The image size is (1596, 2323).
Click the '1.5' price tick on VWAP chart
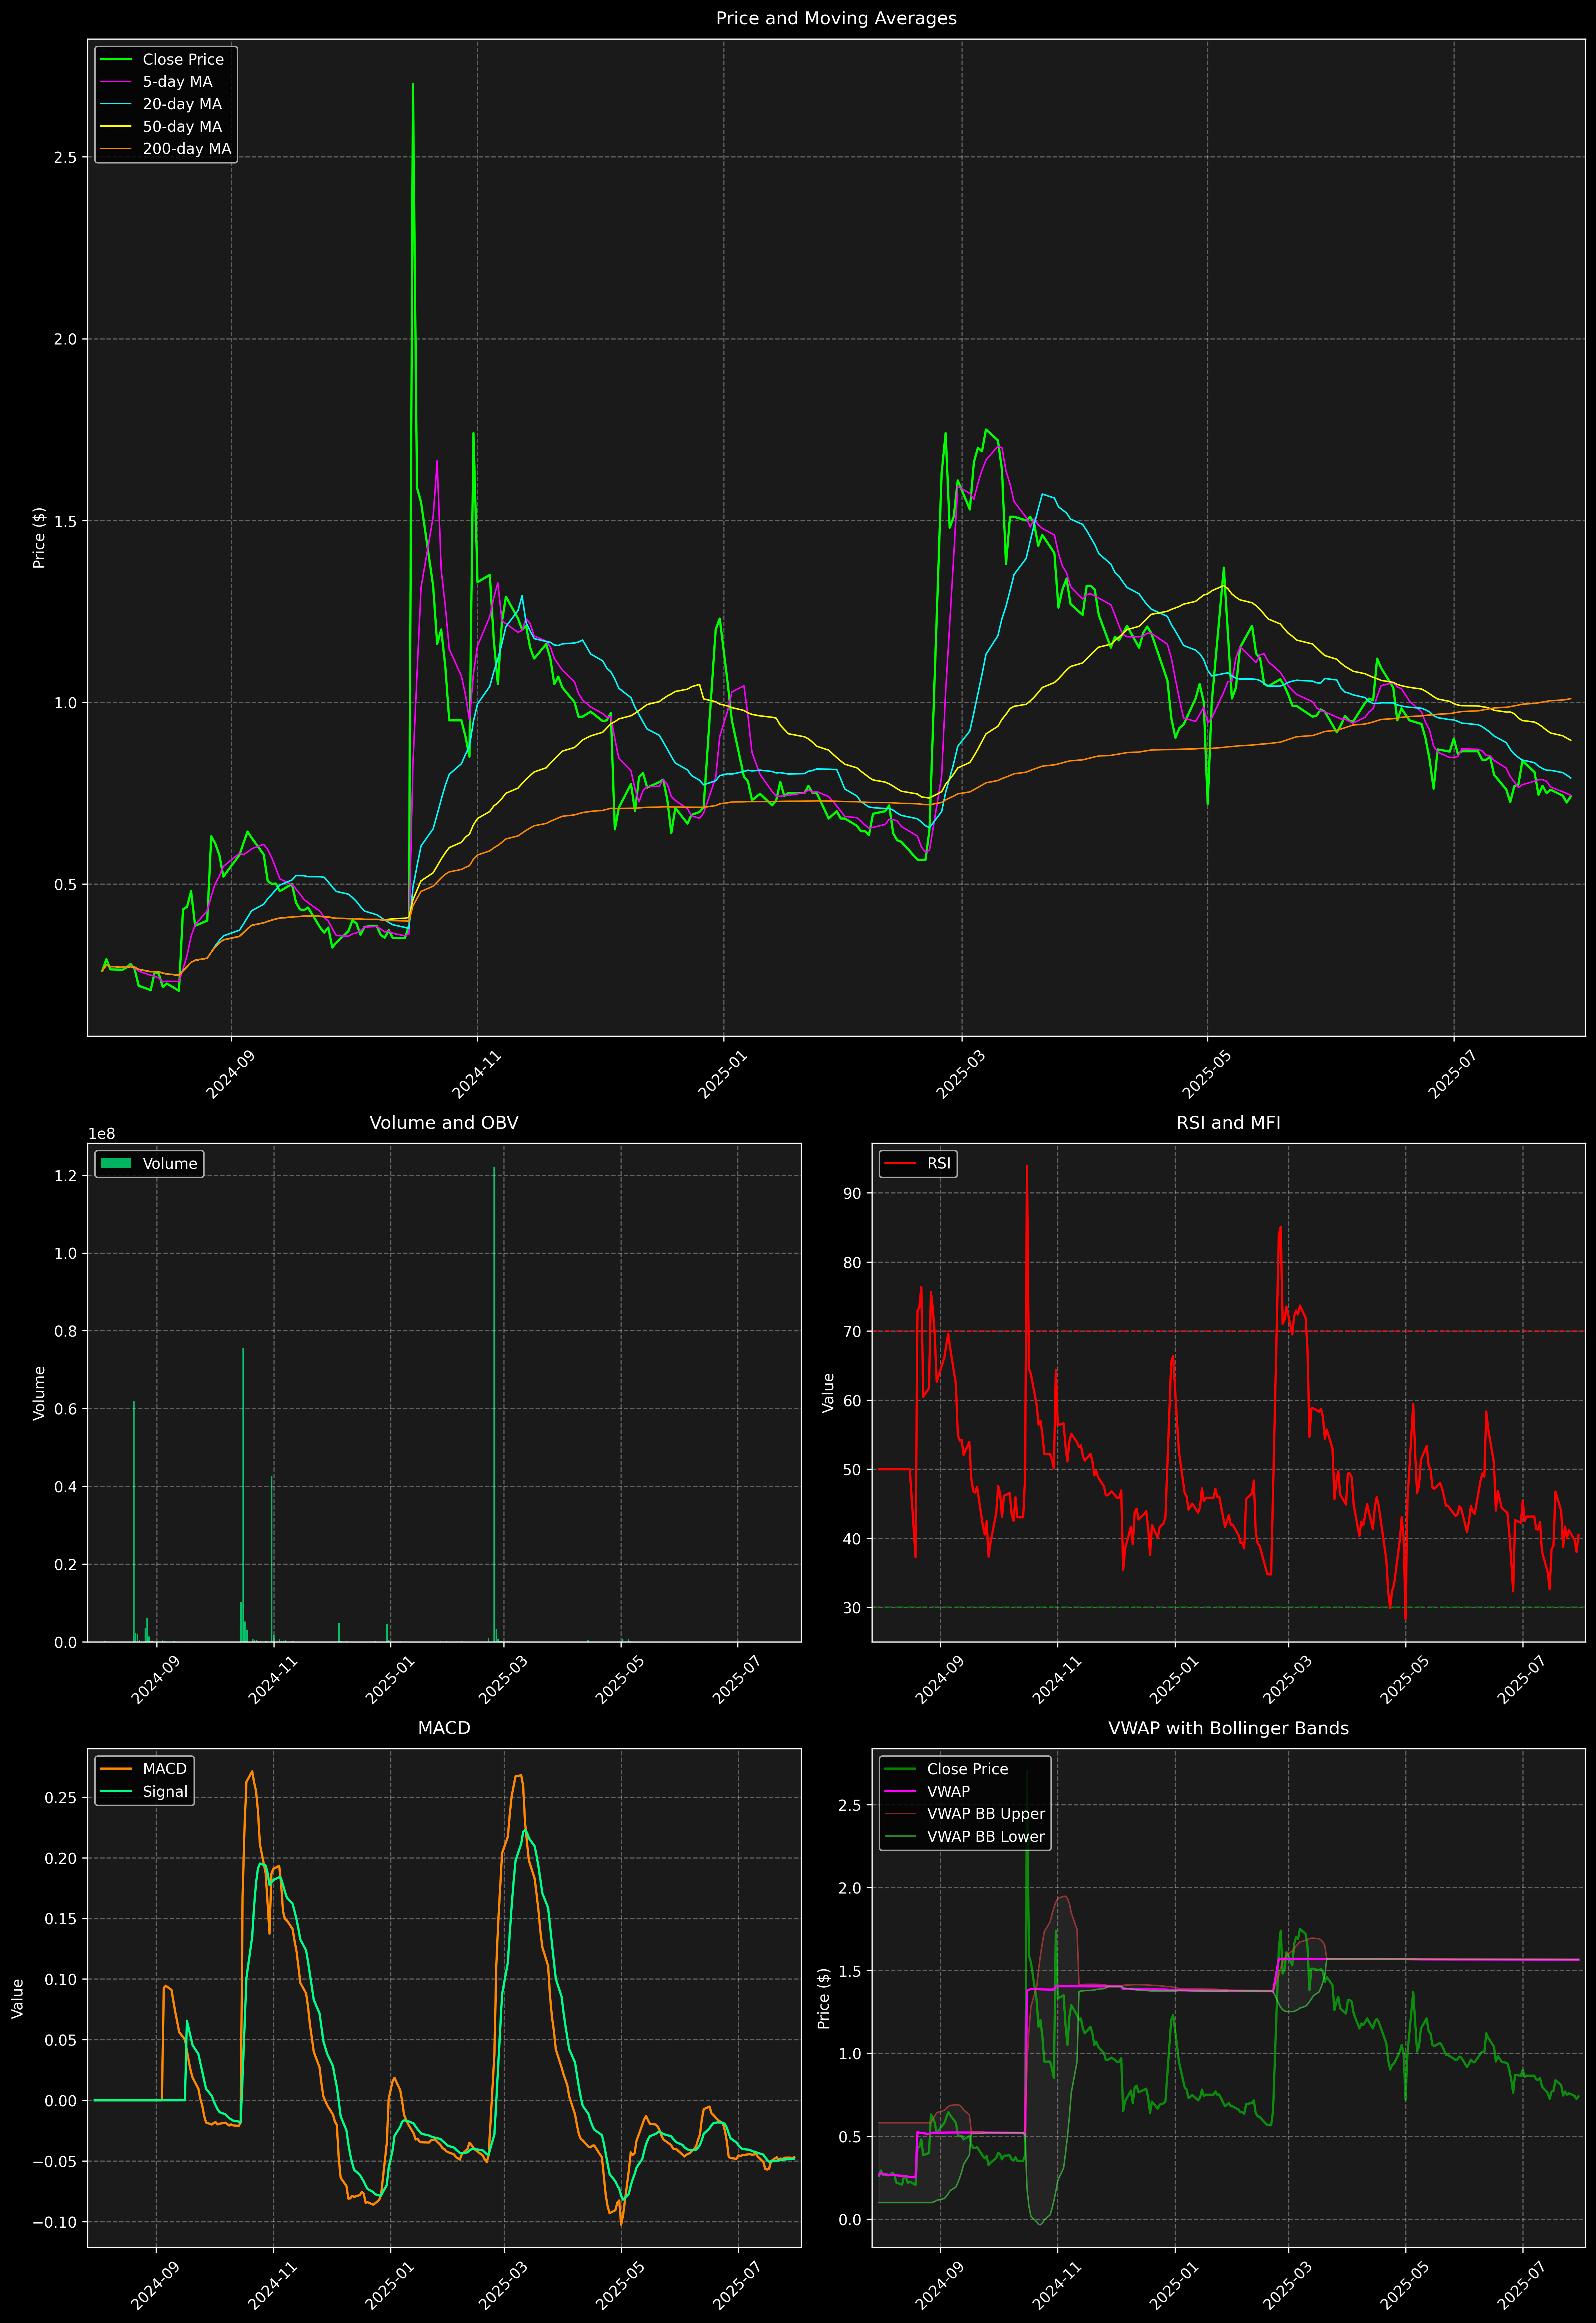pos(850,1970)
